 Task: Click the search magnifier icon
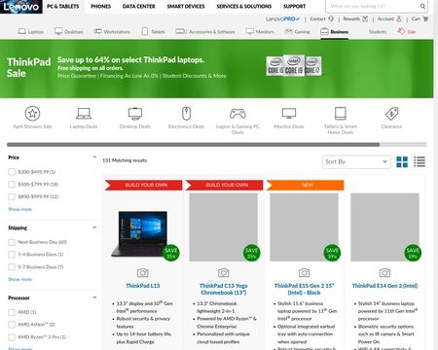pos(422,6)
